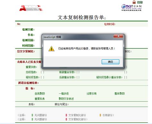Image resolution: width=152 pixels, height=124 pixels.
Task: Click the No: field label
Action: point(19,24)
